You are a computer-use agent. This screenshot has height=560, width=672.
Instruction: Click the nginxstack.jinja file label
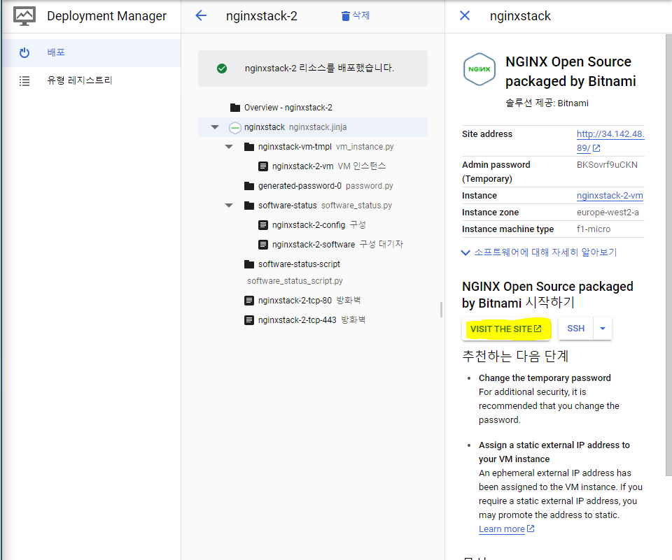tap(318, 127)
